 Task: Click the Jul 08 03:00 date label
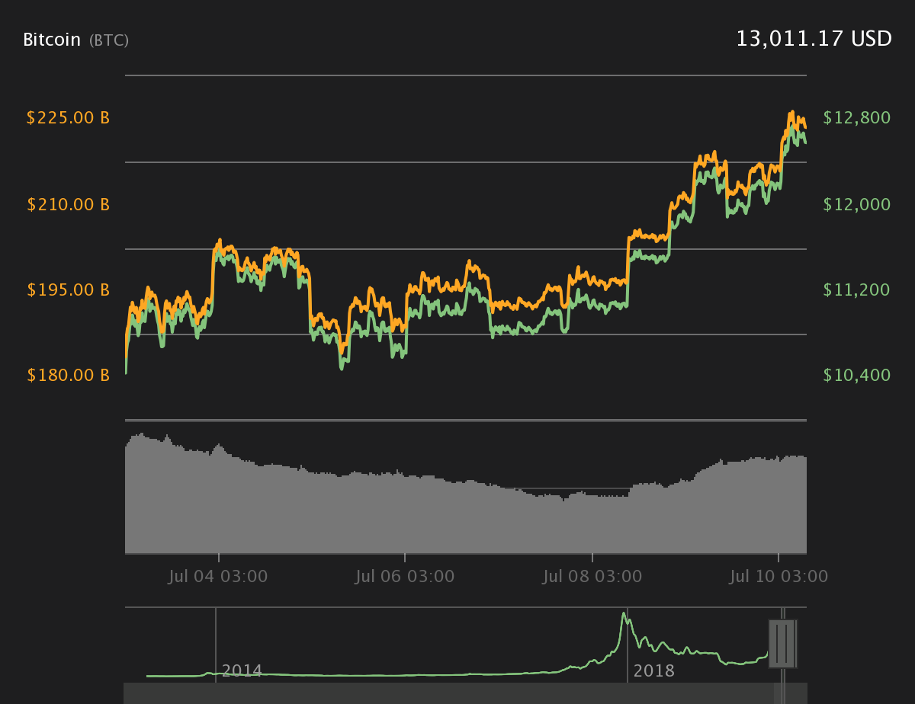[x=592, y=576]
